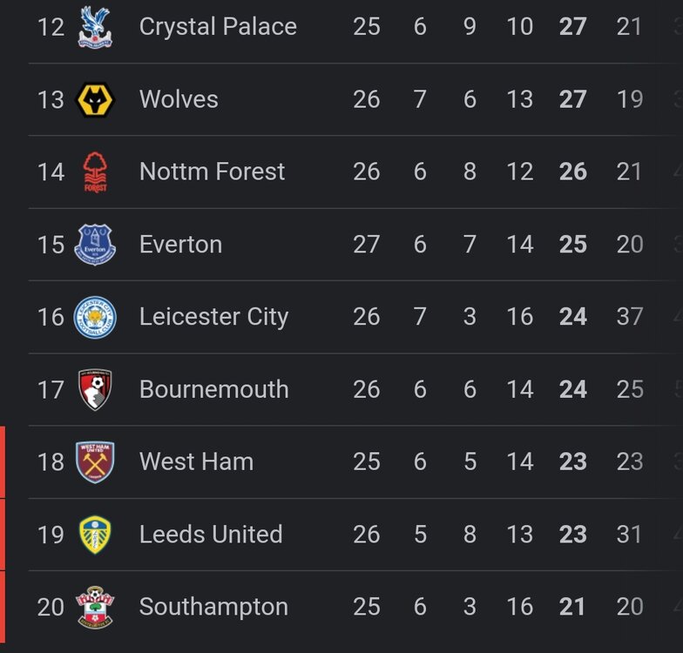Click the Southampton team name
683x653 pixels.
coord(213,607)
